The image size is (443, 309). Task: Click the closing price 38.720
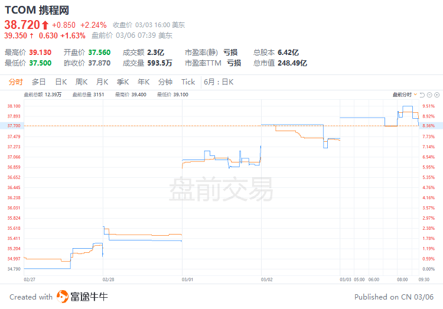click(x=22, y=25)
